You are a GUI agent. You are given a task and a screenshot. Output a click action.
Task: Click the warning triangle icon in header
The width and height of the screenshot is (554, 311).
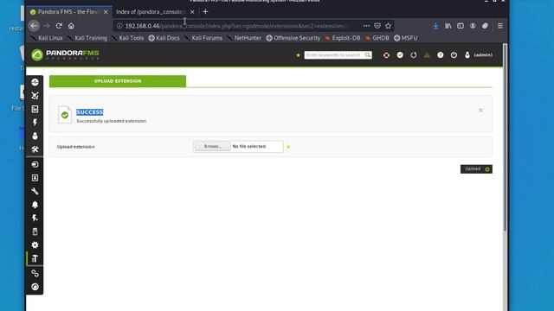(x=427, y=55)
